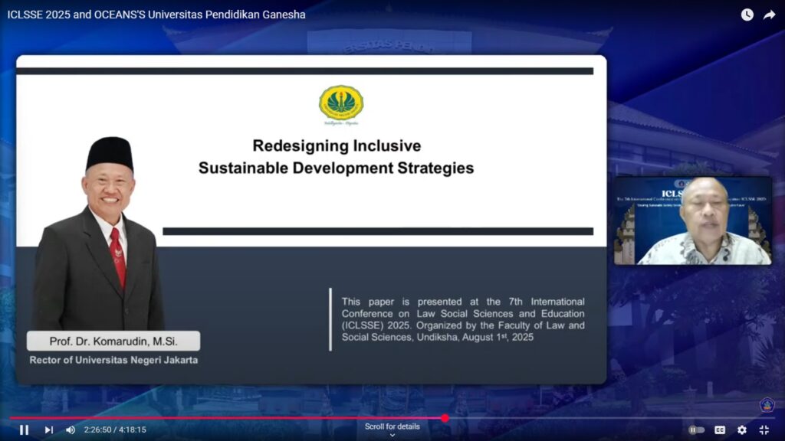The width and height of the screenshot is (785, 441).
Task: Add video to Watch later with clock icon
Action: tap(747, 15)
